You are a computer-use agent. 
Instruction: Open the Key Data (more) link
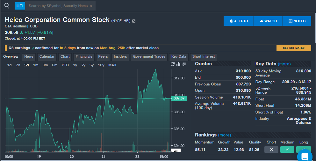point(284,64)
